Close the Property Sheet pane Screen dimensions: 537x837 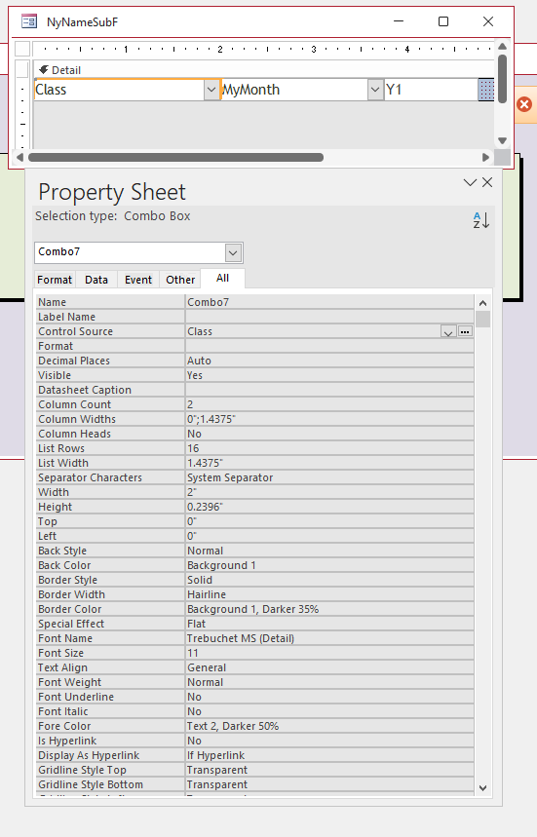click(487, 182)
